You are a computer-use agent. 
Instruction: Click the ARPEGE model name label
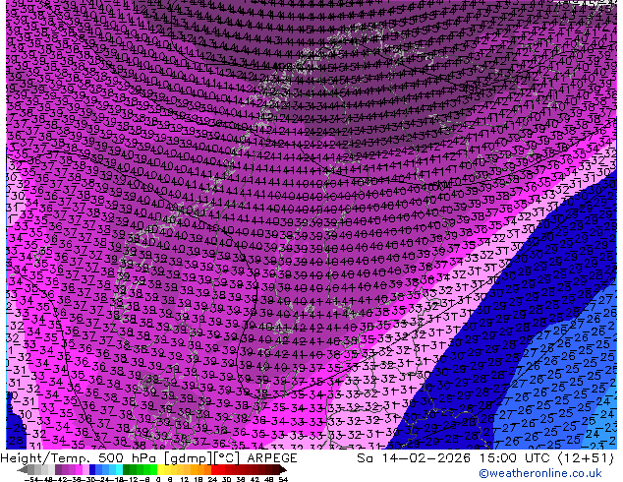point(272,458)
